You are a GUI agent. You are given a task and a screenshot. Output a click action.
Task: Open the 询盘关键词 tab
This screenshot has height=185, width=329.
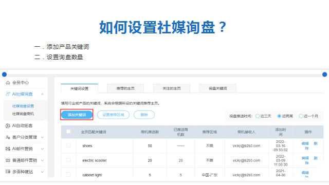[218, 88]
